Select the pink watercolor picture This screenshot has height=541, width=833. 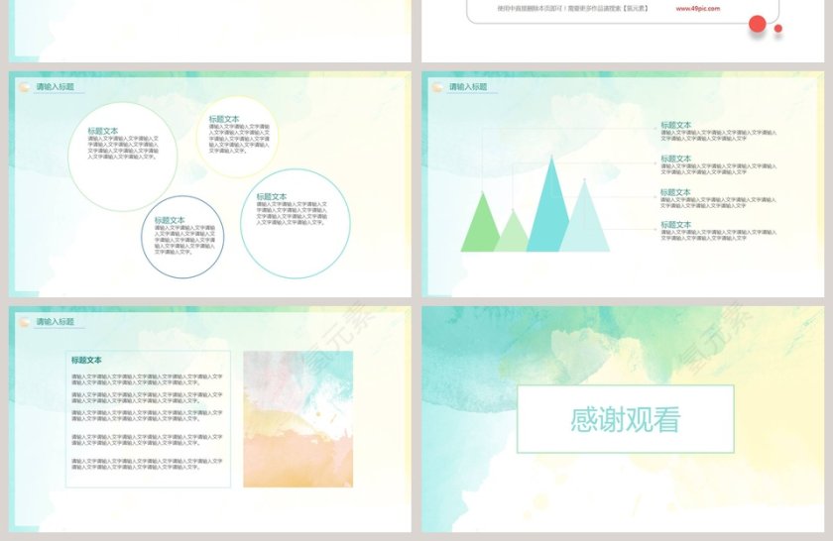coord(297,419)
